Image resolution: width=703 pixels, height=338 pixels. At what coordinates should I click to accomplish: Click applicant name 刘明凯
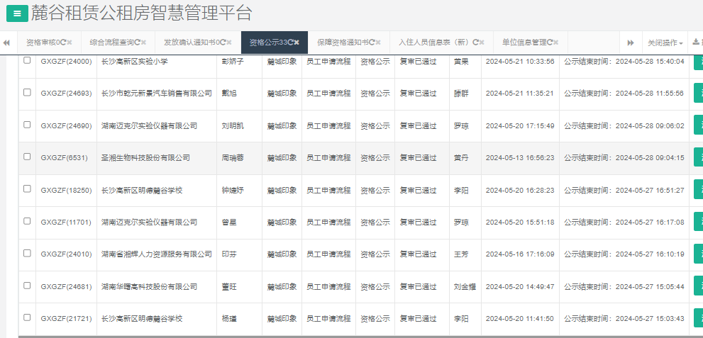pos(233,126)
